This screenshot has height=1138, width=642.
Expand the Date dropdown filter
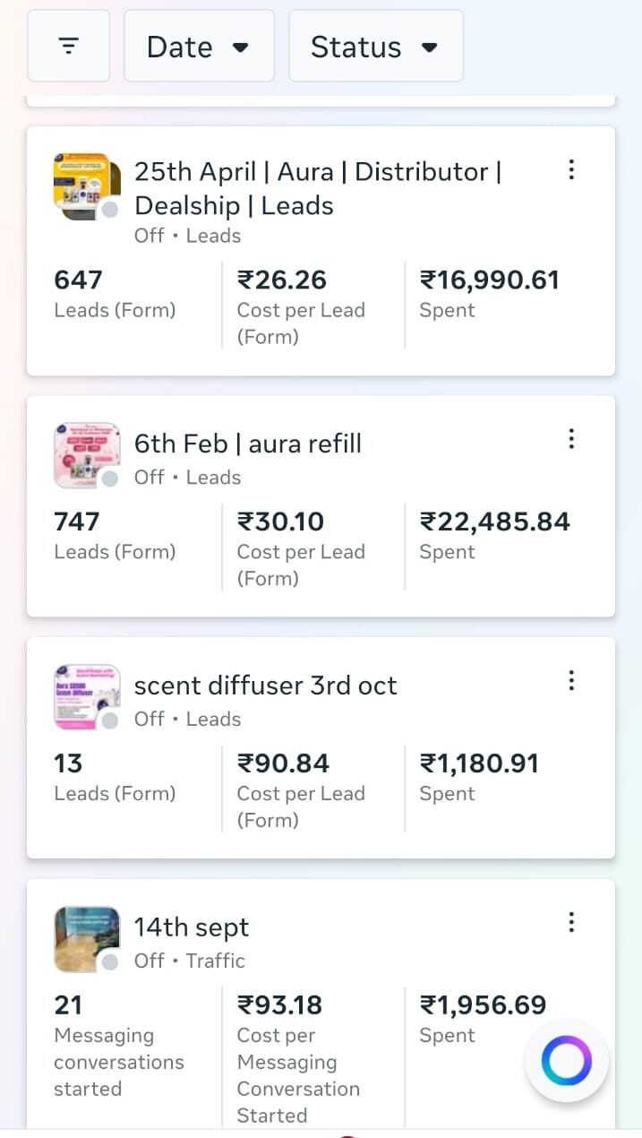[x=199, y=47]
